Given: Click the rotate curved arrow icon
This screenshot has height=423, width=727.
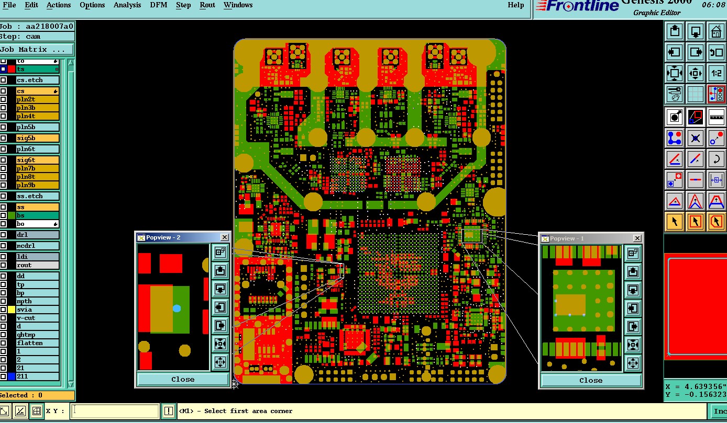Looking at the screenshot, I should pyautogui.click(x=716, y=158).
